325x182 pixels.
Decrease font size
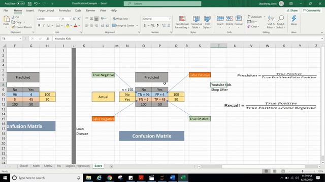[79, 19]
